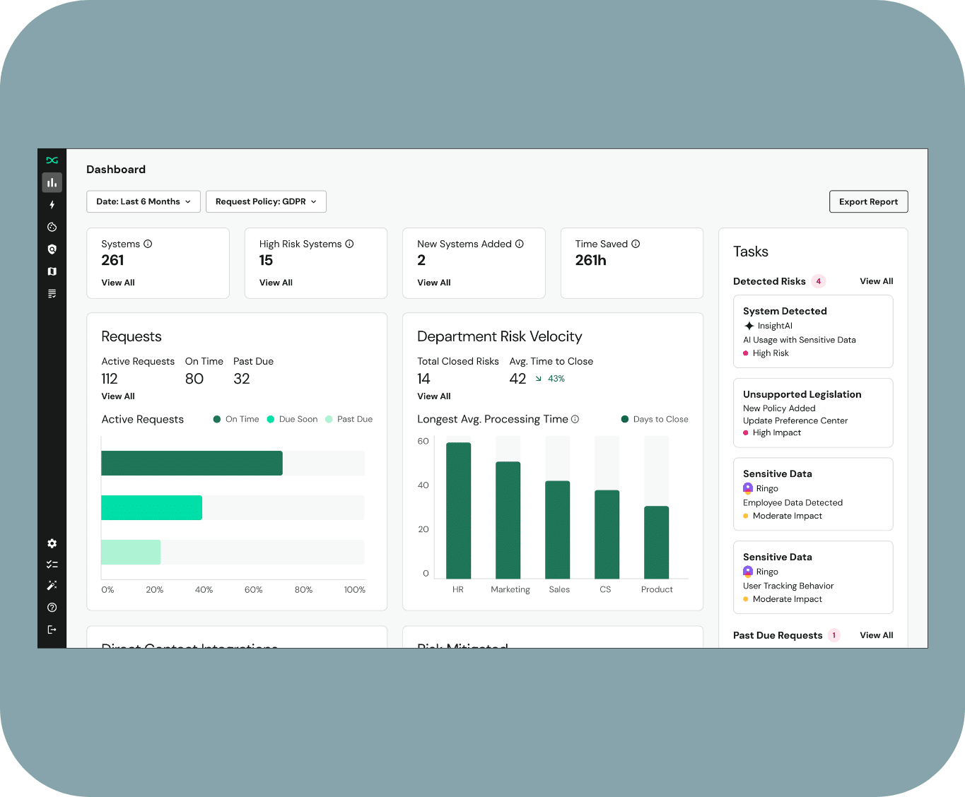Screen dimensions: 965x797
Task: Expand the Date: Last 6 Months dropdown
Action: 144,201
